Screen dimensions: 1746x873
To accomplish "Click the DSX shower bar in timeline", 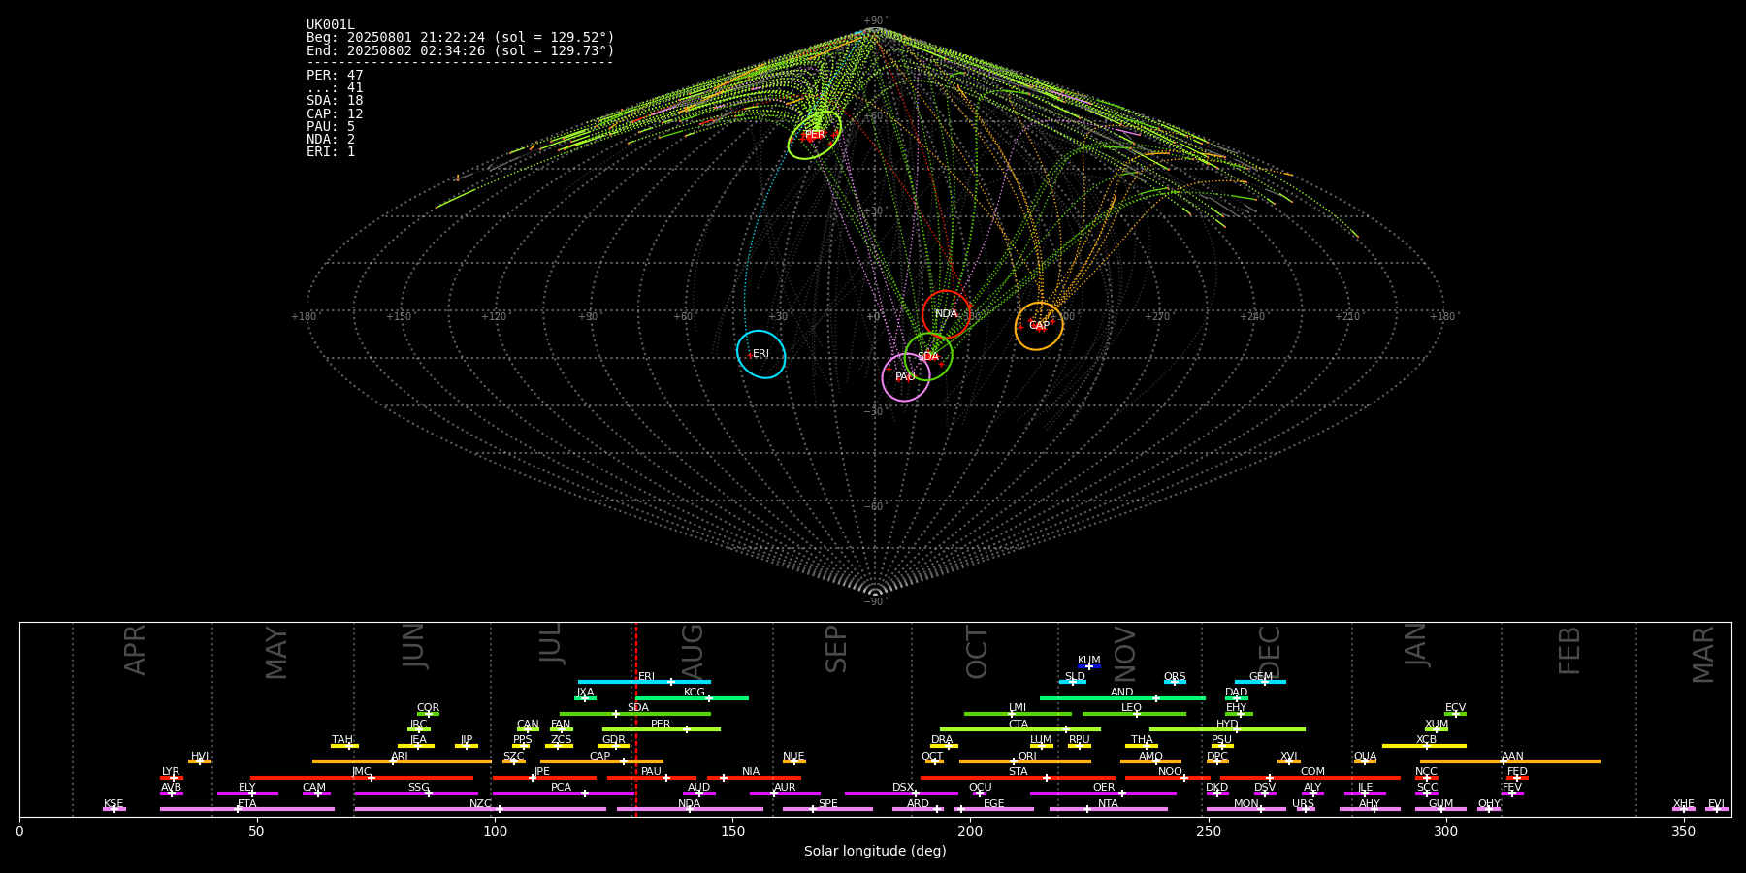I will (x=901, y=793).
